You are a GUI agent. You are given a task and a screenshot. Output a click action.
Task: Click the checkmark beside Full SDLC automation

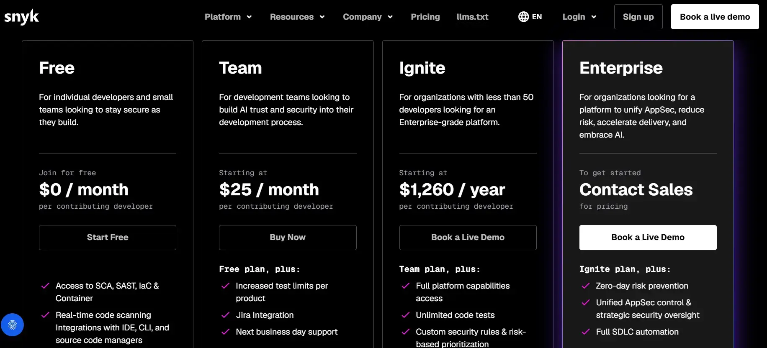click(586, 332)
